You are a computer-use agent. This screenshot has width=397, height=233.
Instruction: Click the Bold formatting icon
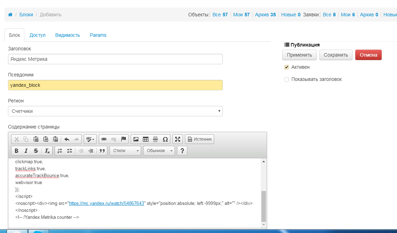(16, 151)
